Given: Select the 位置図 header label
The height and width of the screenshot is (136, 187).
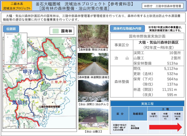Looking at the screenshot, I should pos(11,29).
